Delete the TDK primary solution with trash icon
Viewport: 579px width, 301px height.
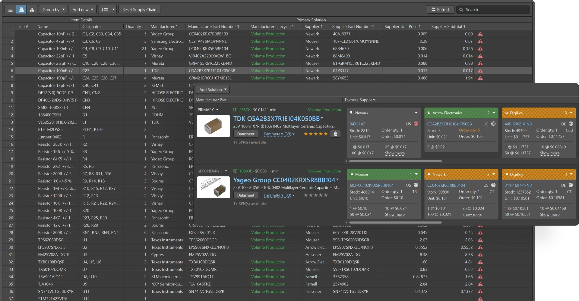336,134
